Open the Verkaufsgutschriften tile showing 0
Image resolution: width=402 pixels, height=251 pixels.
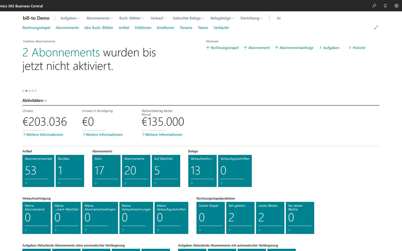tap(235, 171)
